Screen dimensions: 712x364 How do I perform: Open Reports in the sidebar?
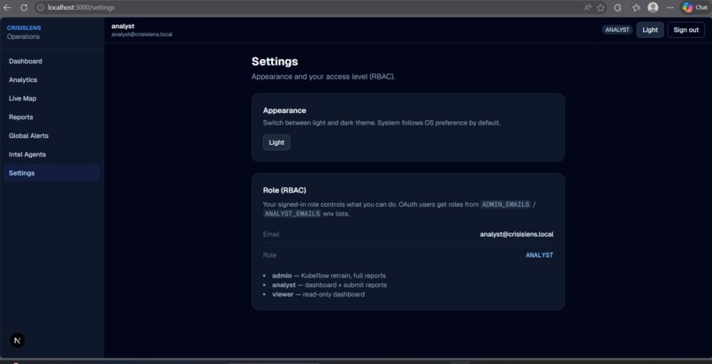coord(52,118)
